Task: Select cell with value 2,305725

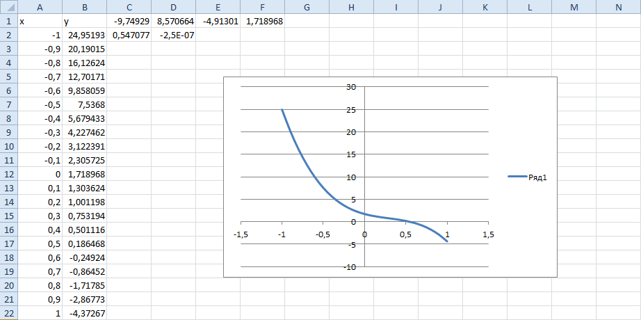Action: [x=85, y=161]
